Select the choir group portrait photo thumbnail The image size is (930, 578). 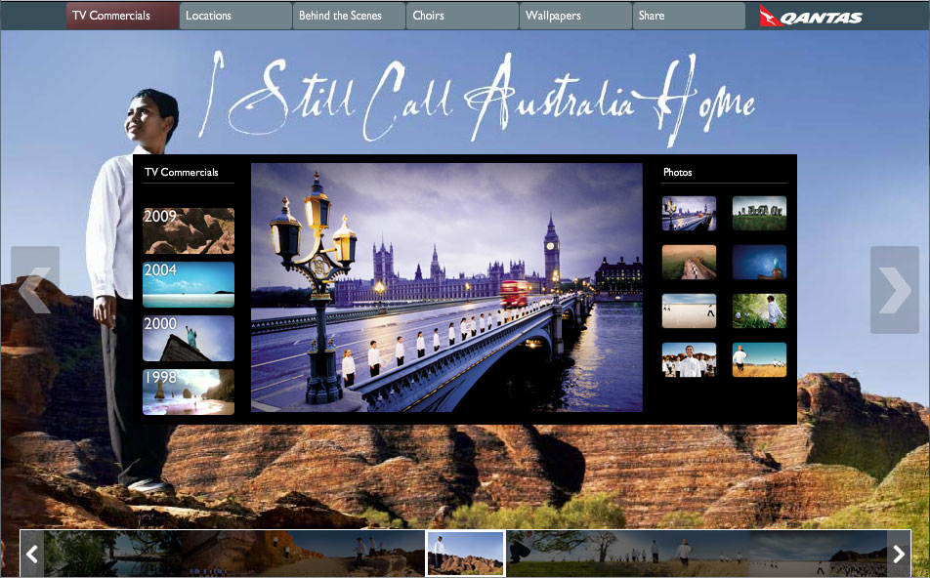(690, 360)
